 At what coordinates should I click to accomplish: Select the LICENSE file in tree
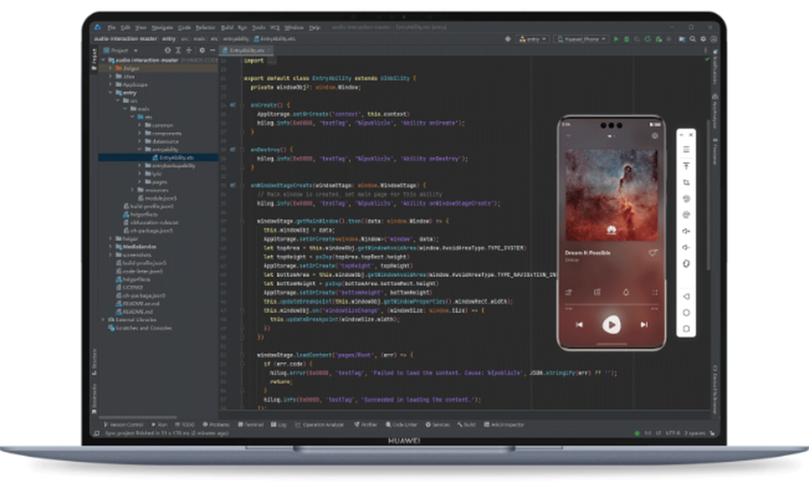click(129, 287)
